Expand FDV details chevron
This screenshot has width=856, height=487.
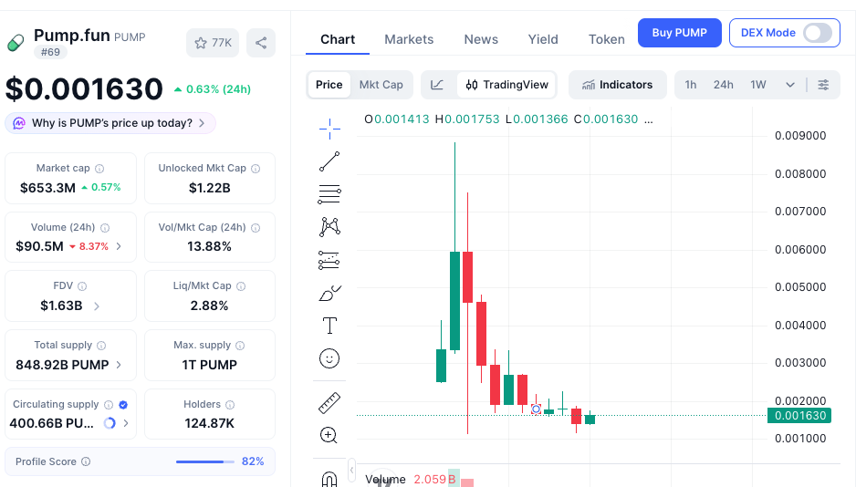coord(97,306)
